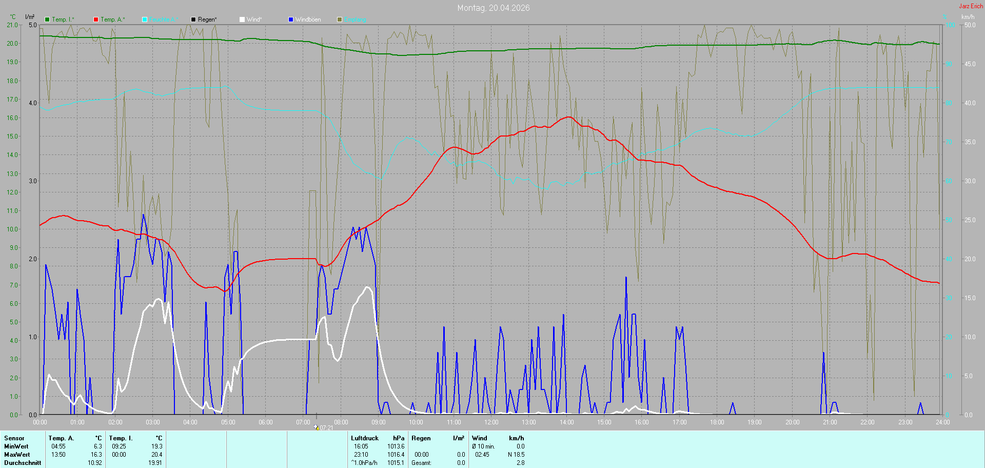Image resolution: width=985 pixels, height=468 pixels.
Task: Click the 'Regen' header in the bottom table
Action: 421,438
